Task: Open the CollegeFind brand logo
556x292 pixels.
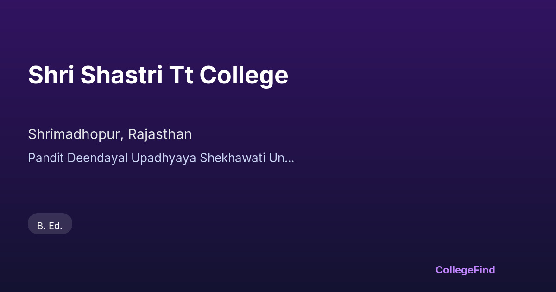Action: pyautogui.click(x=465, y=270)
